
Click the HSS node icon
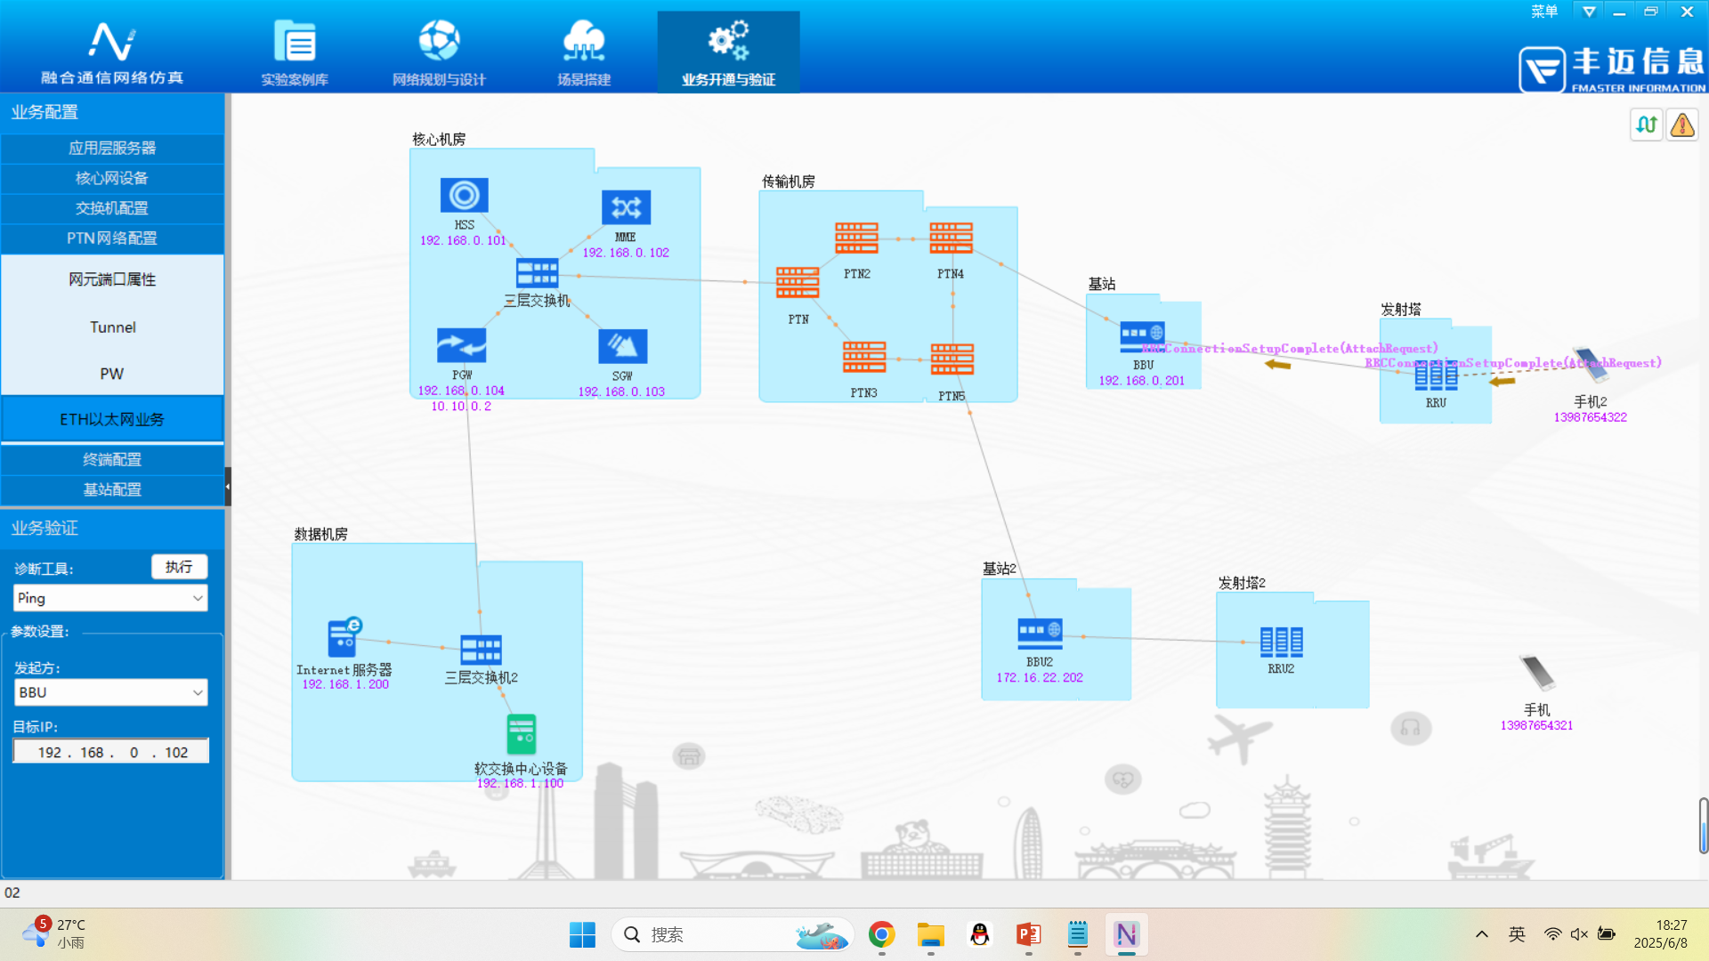pyautogui.click(x=464, y=195)
